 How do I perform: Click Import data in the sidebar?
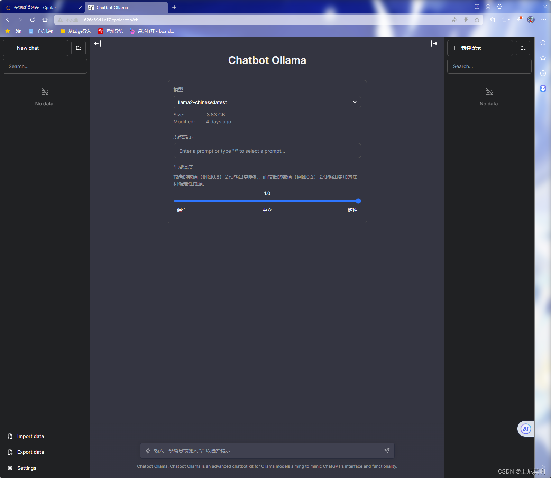click(x=45, y=436)
